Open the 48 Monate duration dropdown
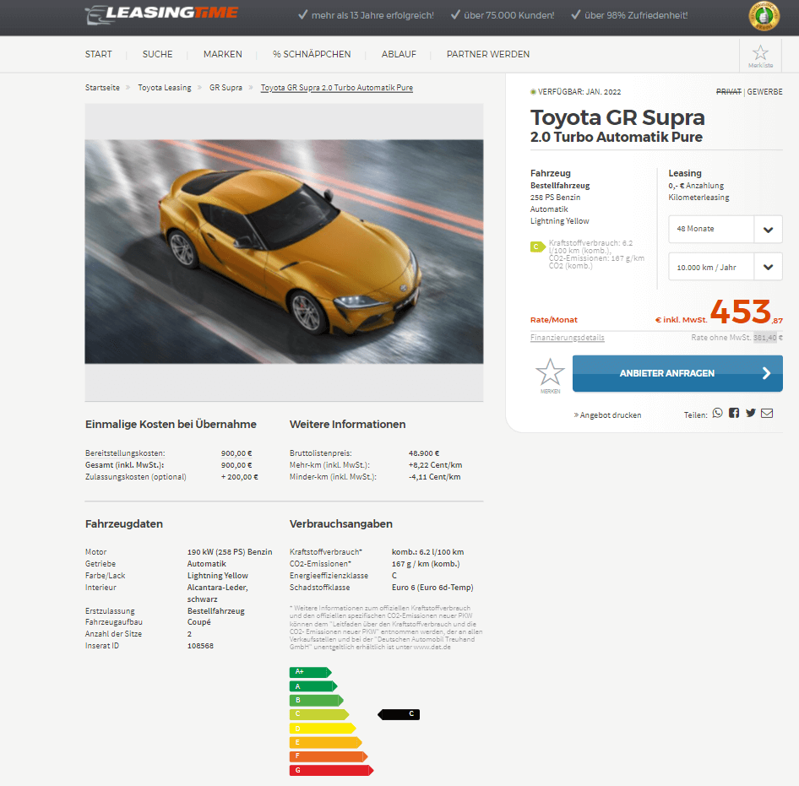 pos(726,230)
